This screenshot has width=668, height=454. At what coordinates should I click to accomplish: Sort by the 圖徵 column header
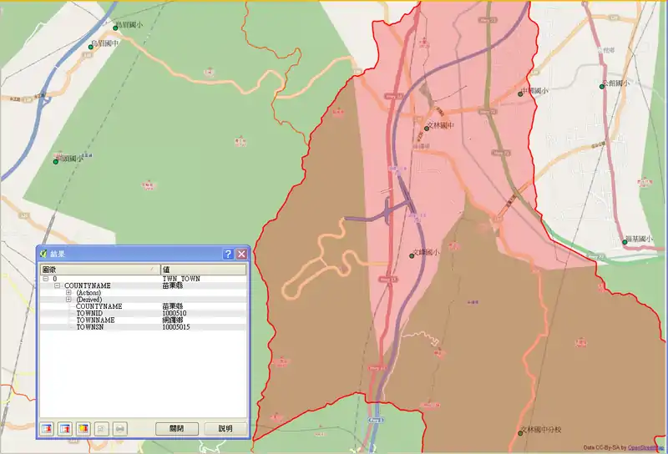99,270
